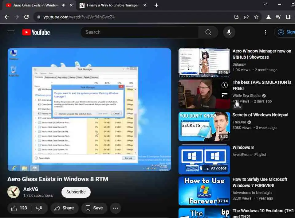Open more actions ellipsis under video
This screenshot has width=295, height=218.
click(115, 208)
